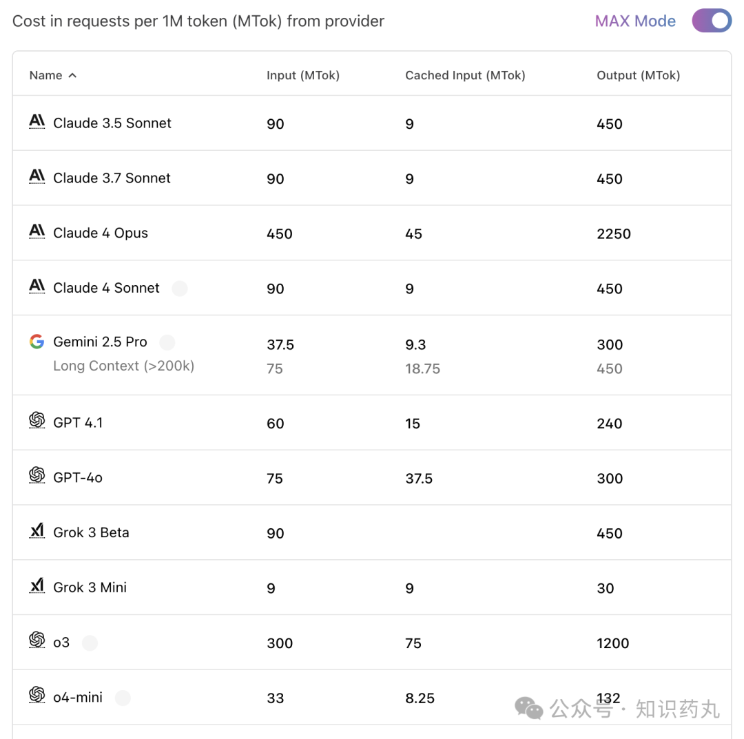The width and height of the screenshot is (744, 739).
Task: Click the sort arrow next to Name
Action: pos(72,76)
